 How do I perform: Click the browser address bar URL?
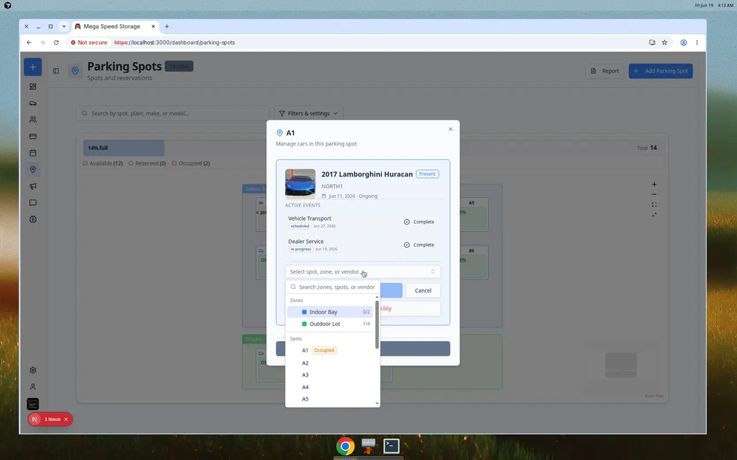coord(174,43)
